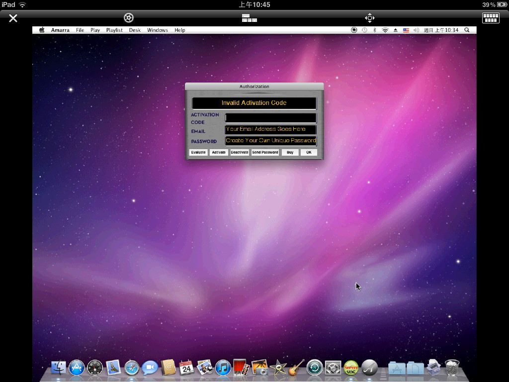Open System Preferences from the Dock
This screenshot has height=382, width=509.
[x=333, y=368]
